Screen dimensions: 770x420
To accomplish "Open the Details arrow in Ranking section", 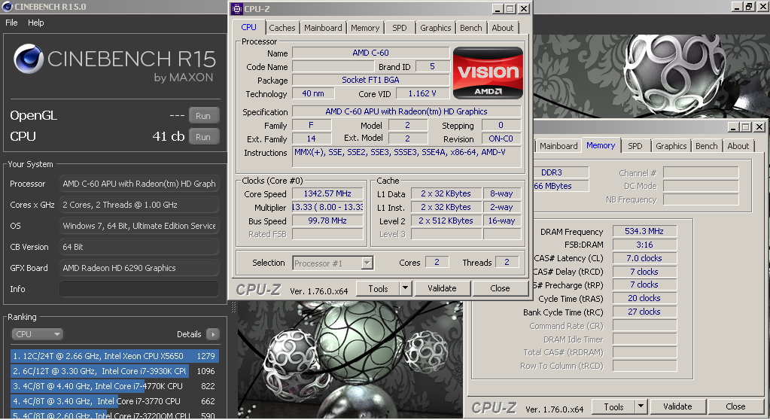I will [x=212, y=334].
